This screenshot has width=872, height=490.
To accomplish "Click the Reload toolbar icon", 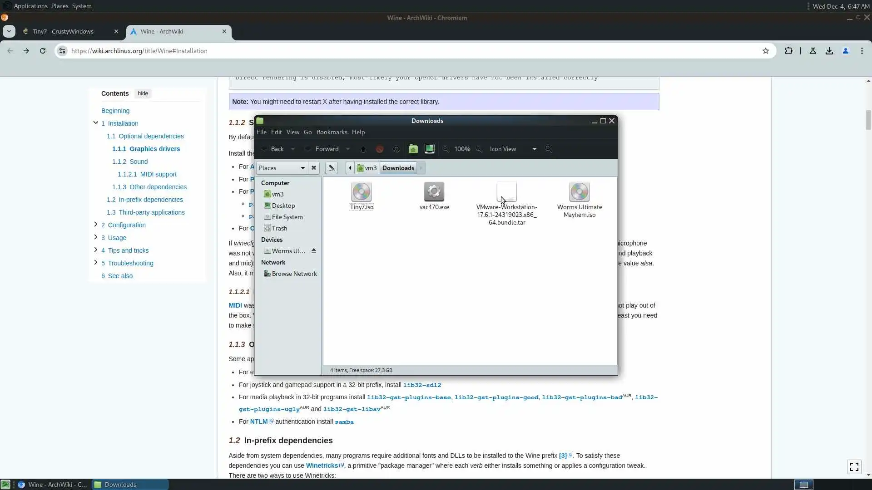I will coord(396,149).
